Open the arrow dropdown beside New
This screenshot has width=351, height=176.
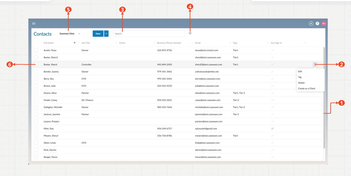point(106,34)
